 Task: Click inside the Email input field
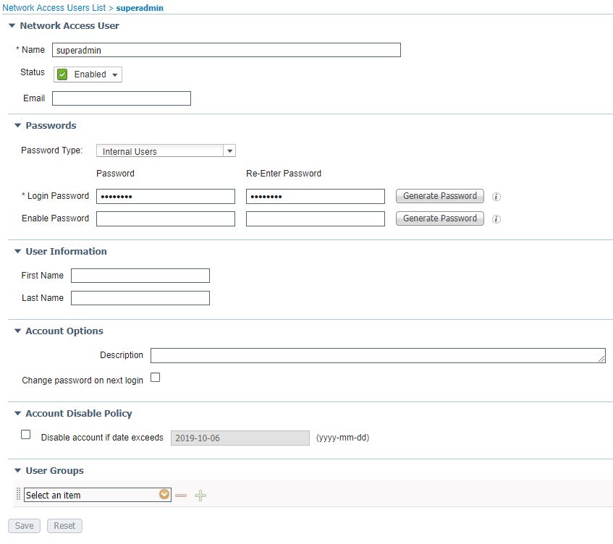tap(121, 98)
